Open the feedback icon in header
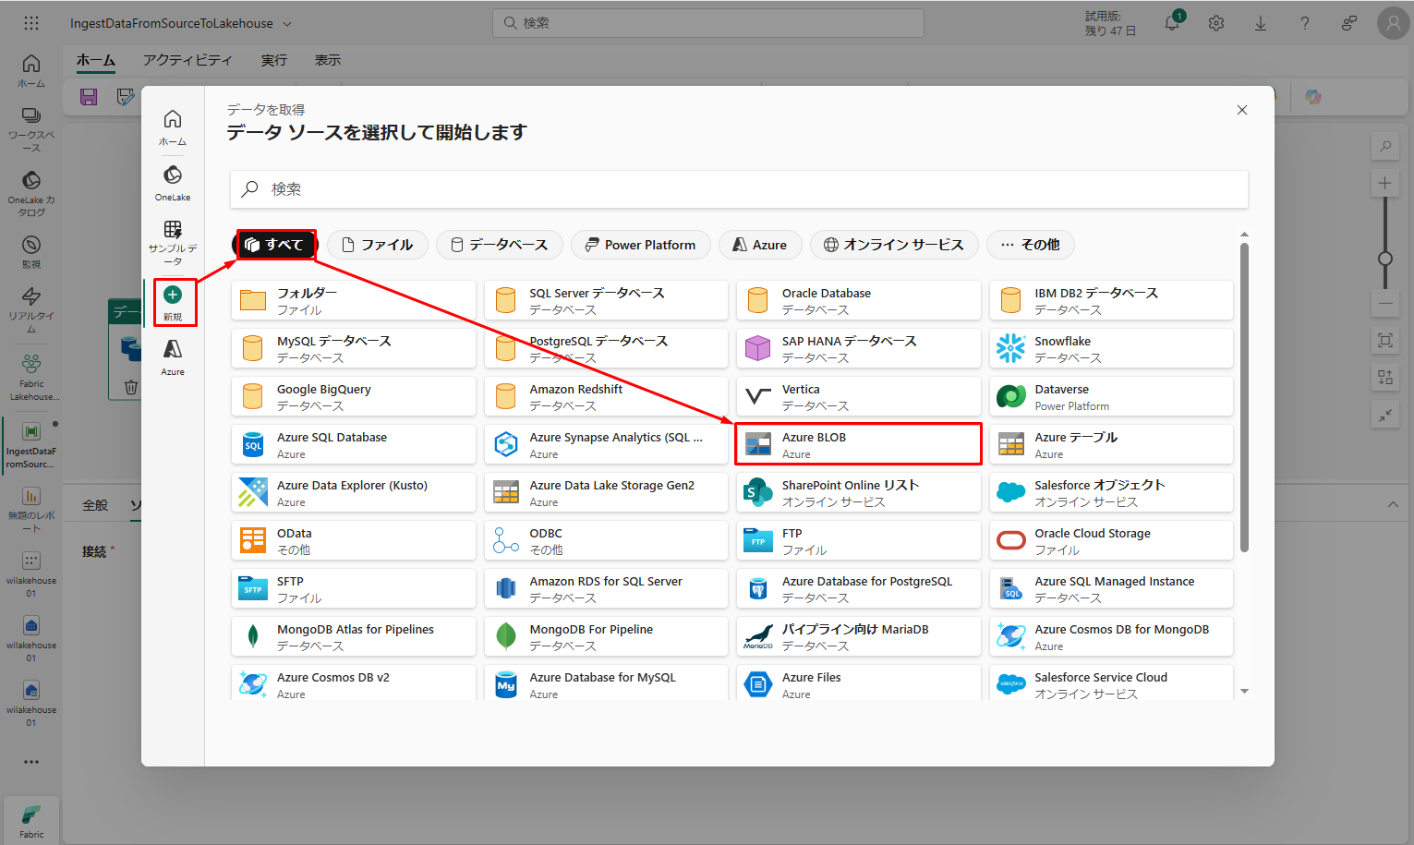This screenshot has width=1414, height=845. coord(1349,23)
